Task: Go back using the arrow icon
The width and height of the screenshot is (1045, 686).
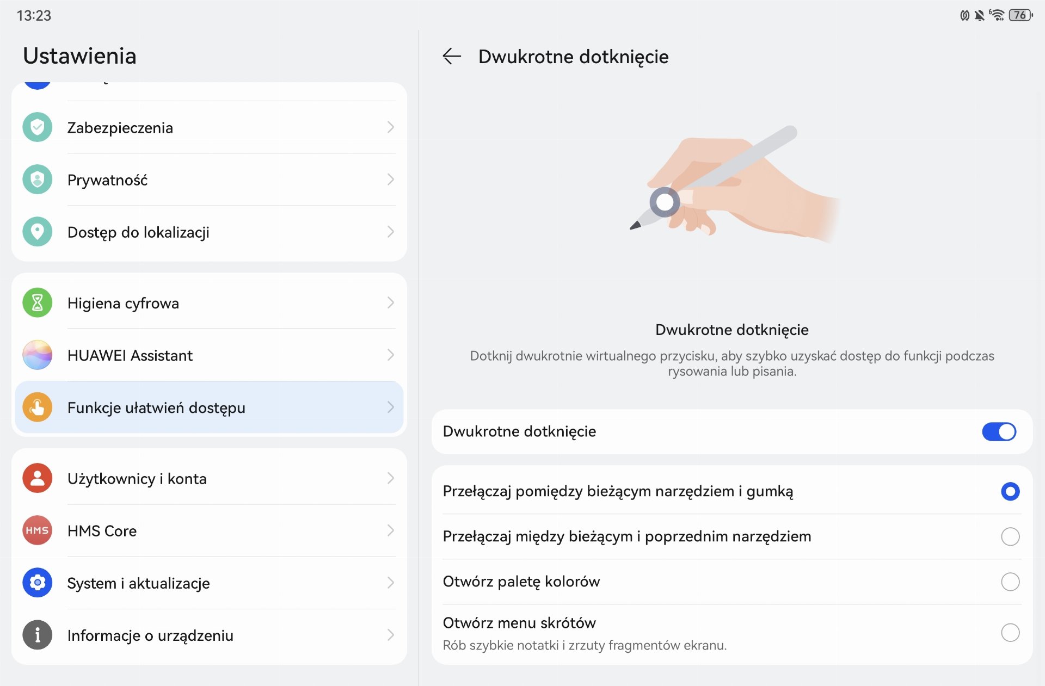Action: 452,56
